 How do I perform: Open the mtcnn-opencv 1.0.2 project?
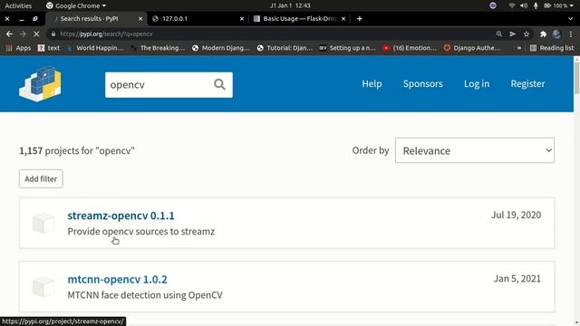tap(117, 280)
